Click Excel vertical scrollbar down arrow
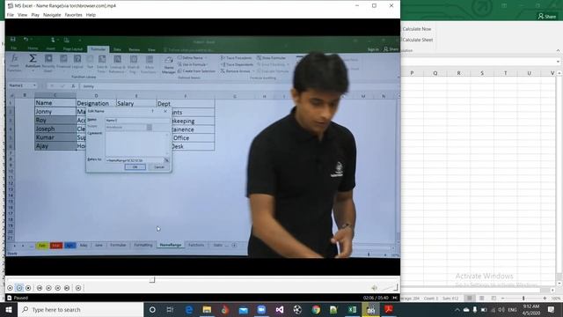The image size is (563, 317). point(559,284)
